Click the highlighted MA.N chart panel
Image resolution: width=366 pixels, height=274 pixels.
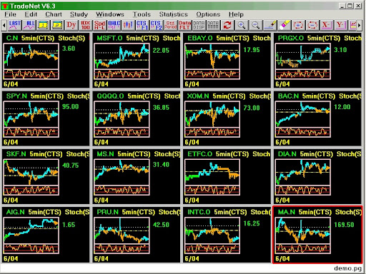pos(317,235)
